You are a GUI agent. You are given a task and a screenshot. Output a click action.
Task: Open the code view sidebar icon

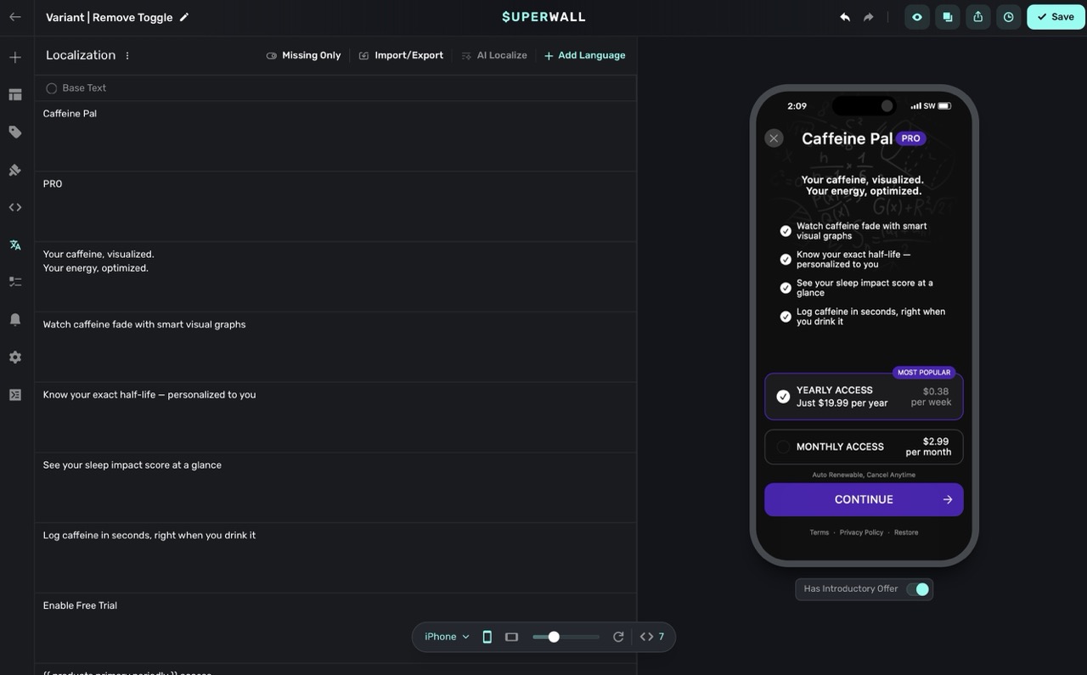pos(14,206)
